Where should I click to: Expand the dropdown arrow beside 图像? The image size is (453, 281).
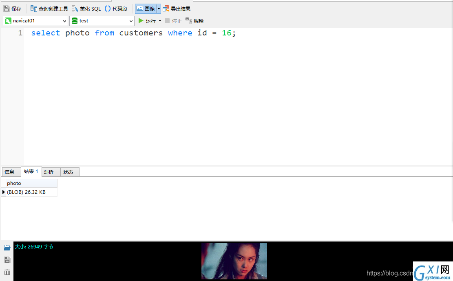pyautogui.click(x=159, y=9)
